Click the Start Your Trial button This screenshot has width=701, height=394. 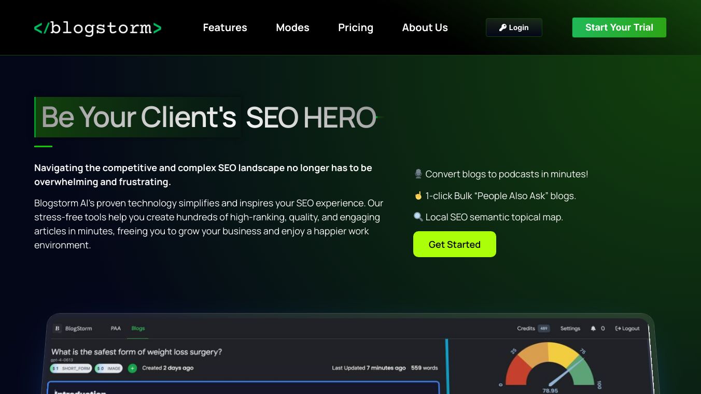pyautogui.click(x=619, y=27)
